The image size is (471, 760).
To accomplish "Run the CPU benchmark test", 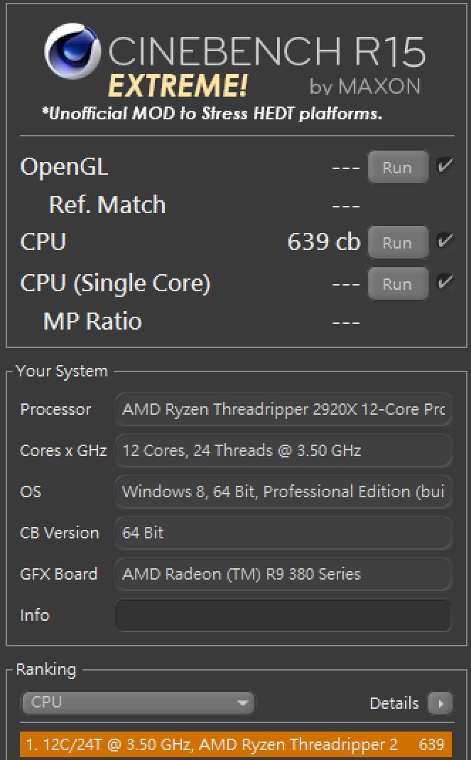I will [397, 243].
